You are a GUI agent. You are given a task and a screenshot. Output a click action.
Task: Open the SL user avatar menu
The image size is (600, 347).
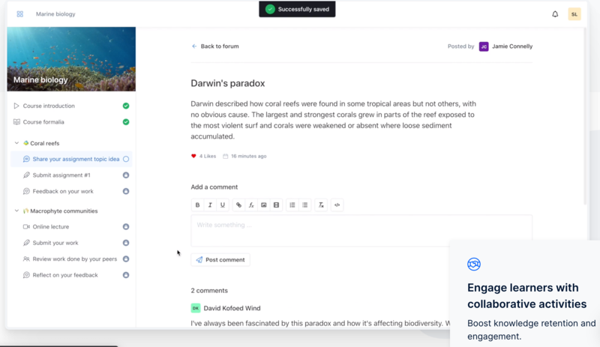tap(574, 14)
